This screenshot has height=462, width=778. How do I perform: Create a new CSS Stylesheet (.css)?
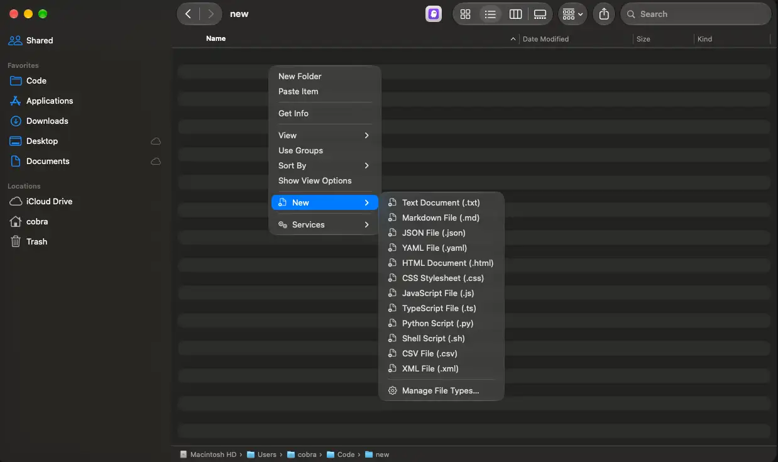point(441,278)
